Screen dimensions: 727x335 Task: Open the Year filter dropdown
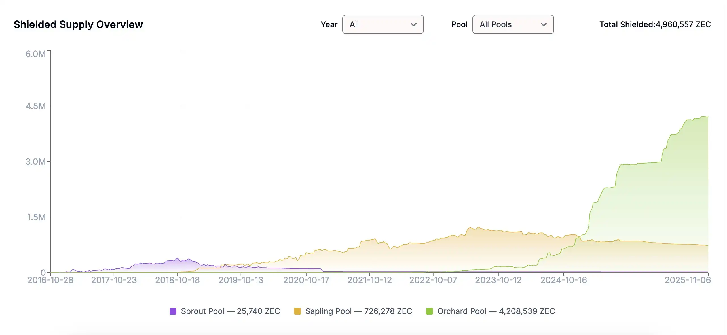click(383, 25)
